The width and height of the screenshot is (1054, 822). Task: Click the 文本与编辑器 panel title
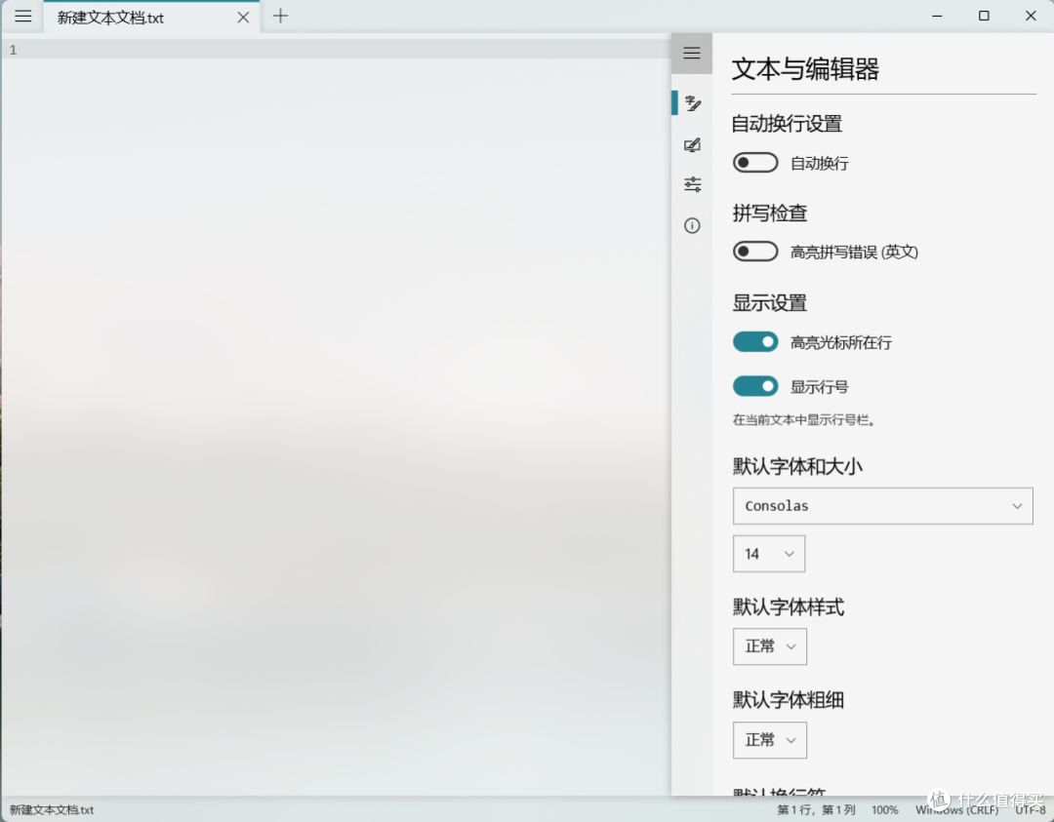coord(805,69)
